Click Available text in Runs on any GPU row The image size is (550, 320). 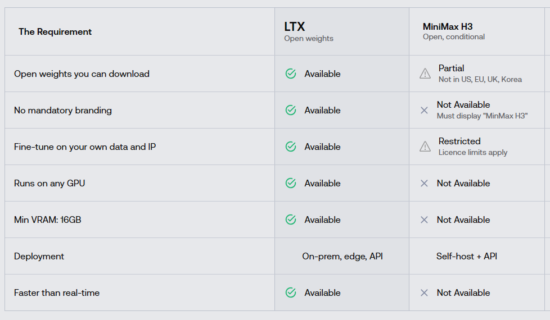click(x=322, y=183)
